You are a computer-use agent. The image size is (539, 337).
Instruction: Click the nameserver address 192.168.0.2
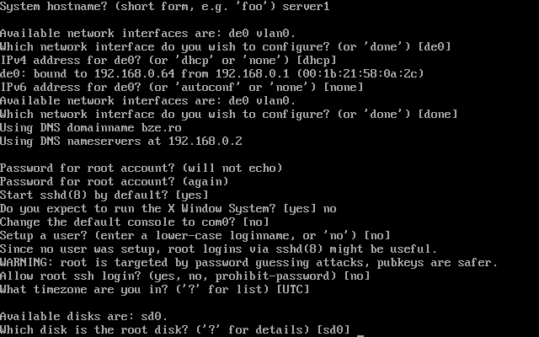coord(205,141)
